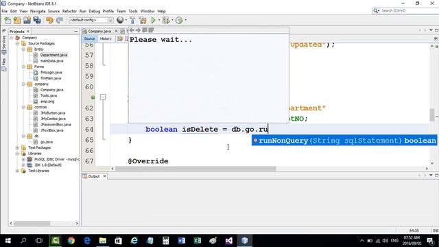Viewport: 439px width, 247px height.
Task: Click the forward arrow in documentation popup
Action: coord(138,30)
